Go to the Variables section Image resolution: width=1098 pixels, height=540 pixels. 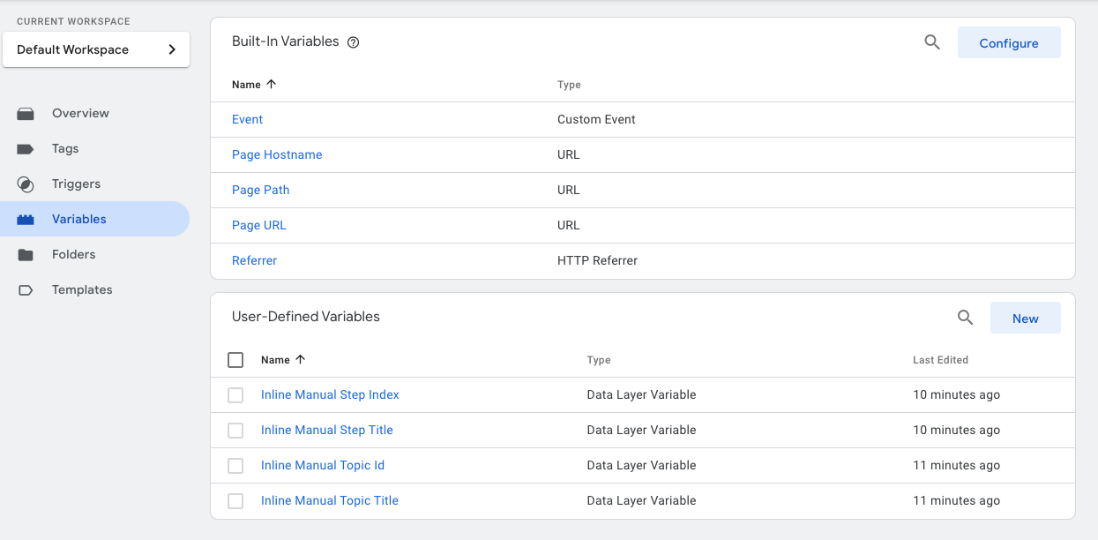(x=78, y=220)
